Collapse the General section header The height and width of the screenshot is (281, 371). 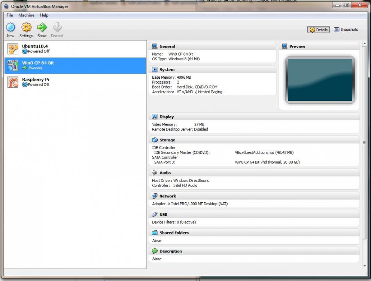point(167,46)
